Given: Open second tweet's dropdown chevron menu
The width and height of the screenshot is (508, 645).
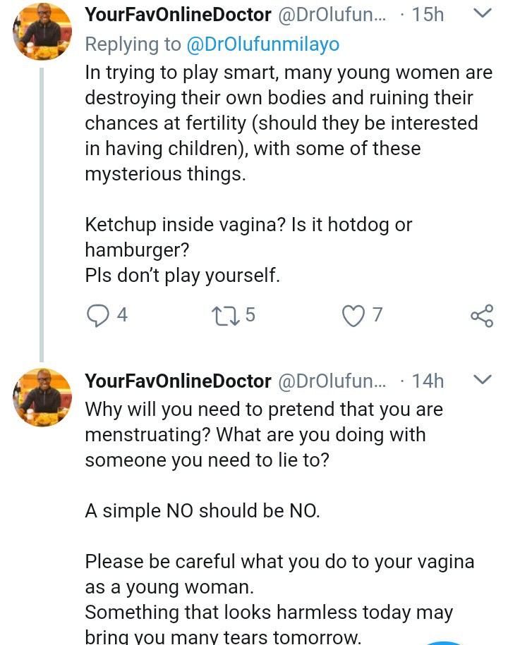Looking at the screenshot, I should [483, 381].
